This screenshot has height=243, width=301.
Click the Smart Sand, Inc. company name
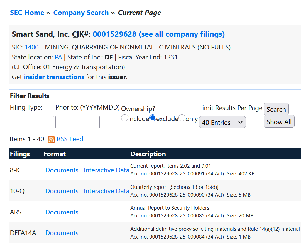[41, 34]
